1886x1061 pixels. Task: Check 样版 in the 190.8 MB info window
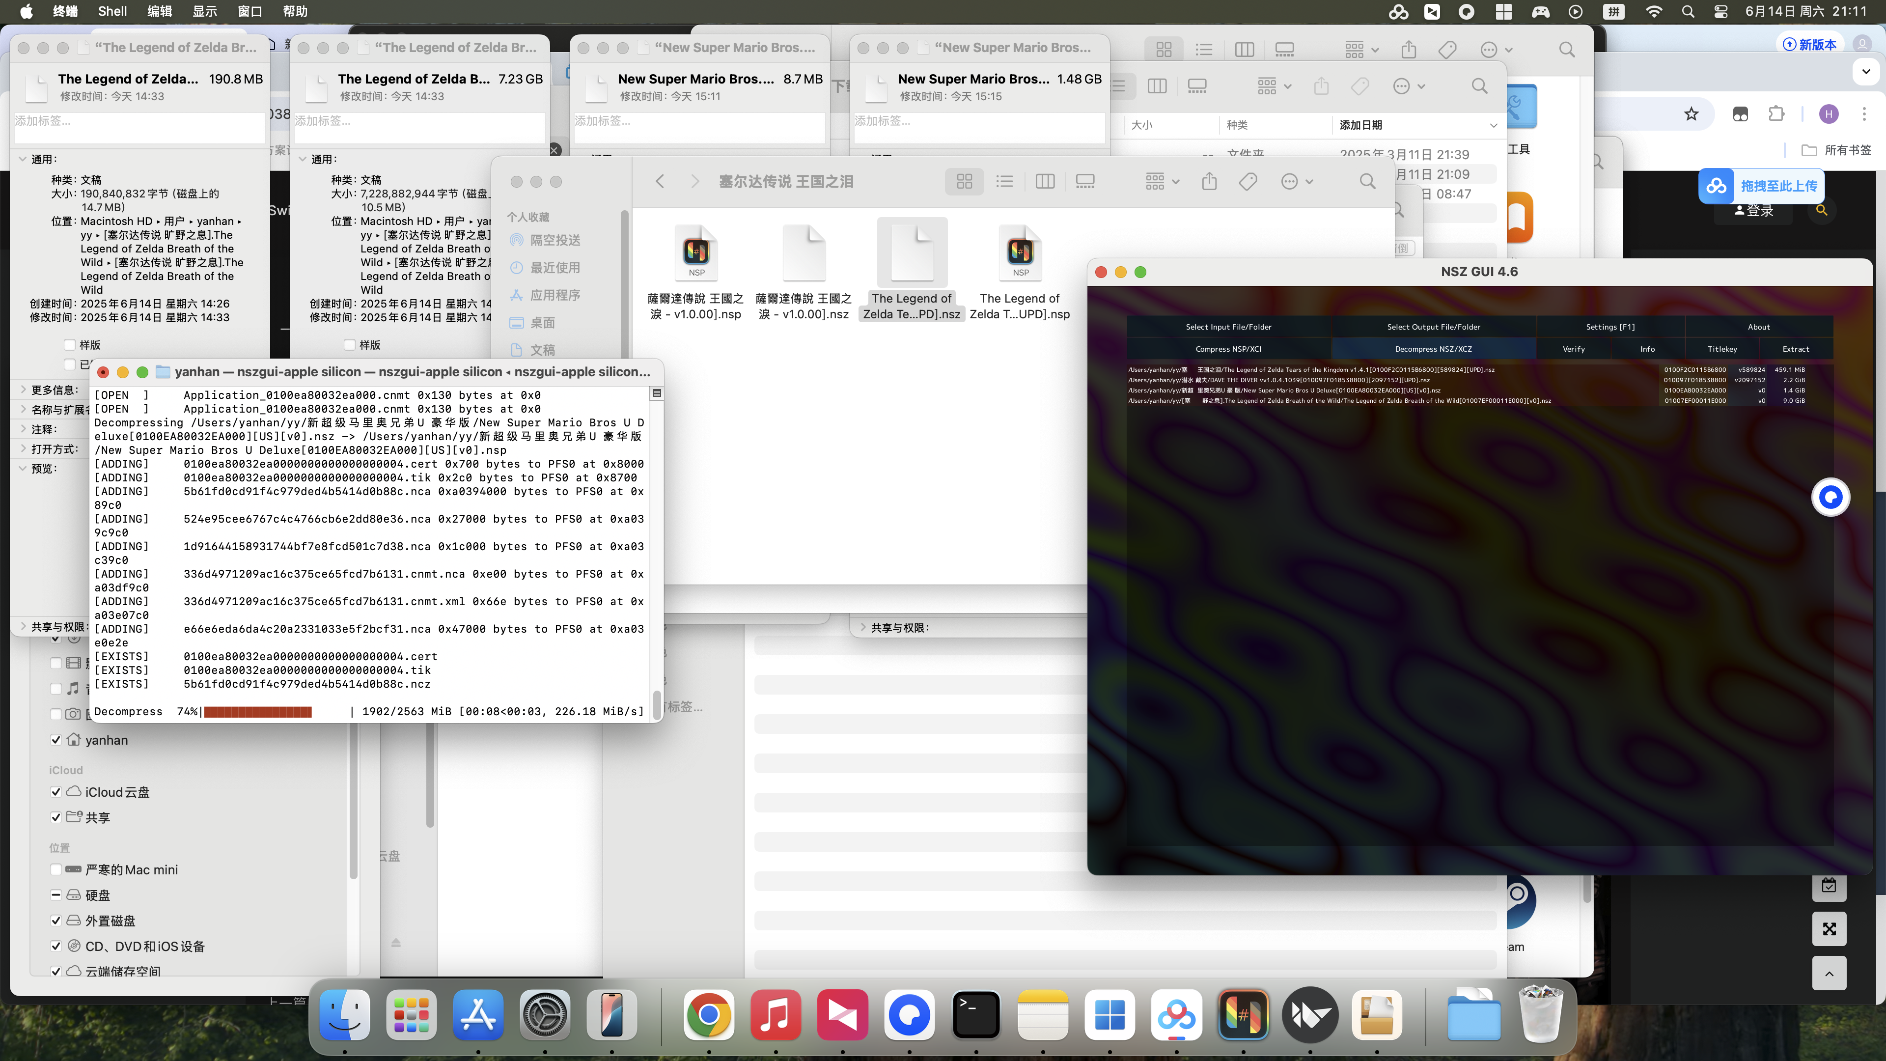70,345
